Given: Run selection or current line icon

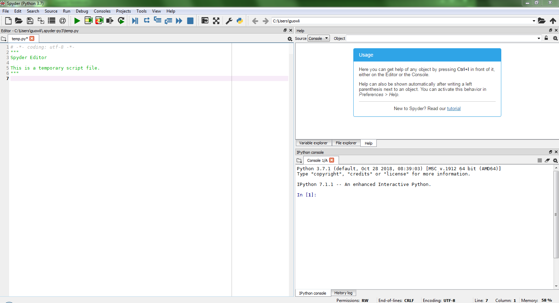Looking at the screenshot, I should 110,21.
